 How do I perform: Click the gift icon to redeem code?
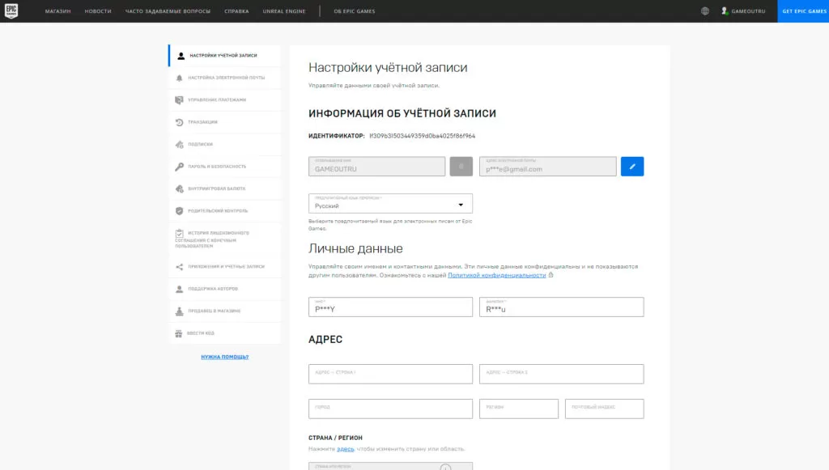pos(181,333)
